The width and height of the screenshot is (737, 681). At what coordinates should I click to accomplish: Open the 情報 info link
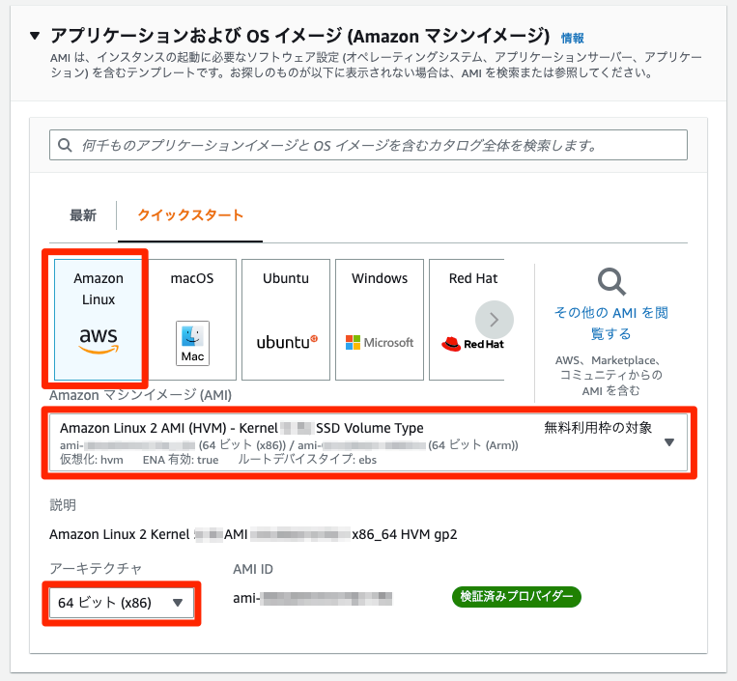pos(572,38)
